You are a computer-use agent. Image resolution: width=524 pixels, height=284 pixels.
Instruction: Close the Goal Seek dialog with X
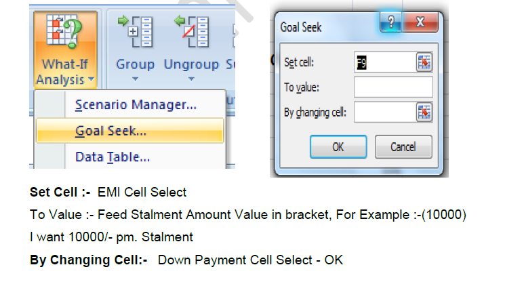tap(420, 22)
